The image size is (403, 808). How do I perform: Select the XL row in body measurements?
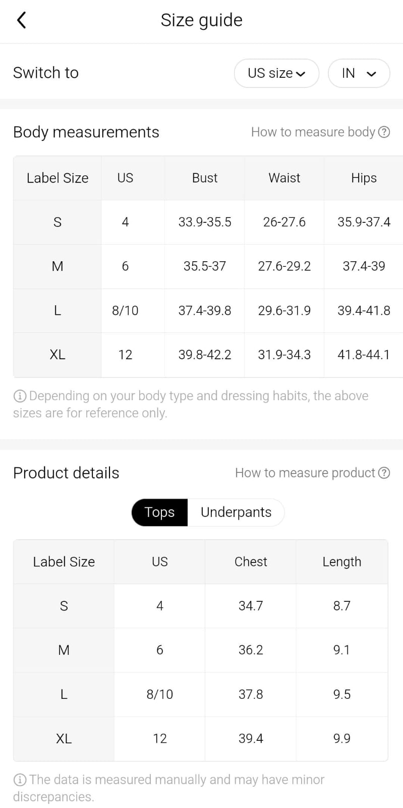pos(57,355)
